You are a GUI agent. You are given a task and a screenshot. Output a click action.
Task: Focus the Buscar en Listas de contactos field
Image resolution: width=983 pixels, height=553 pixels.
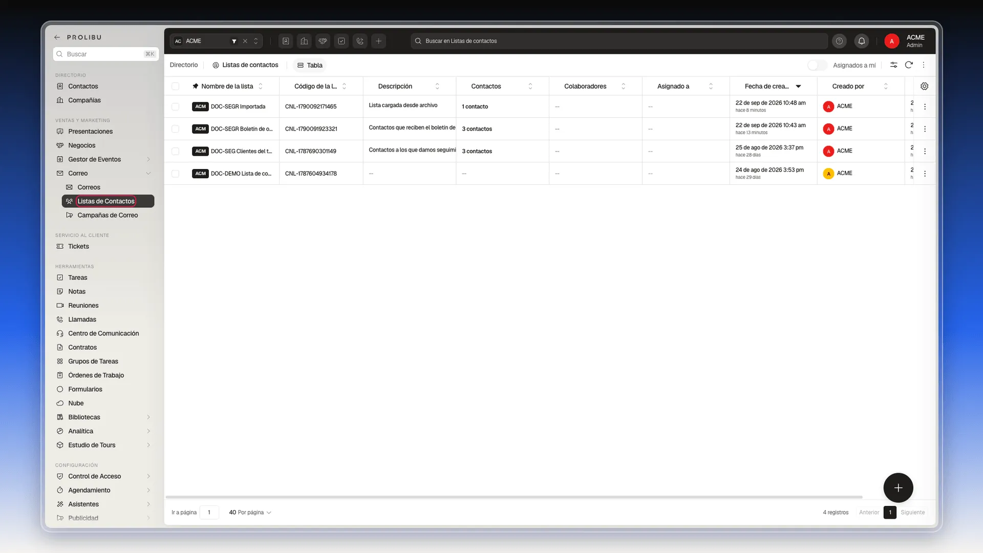[619, 41]
